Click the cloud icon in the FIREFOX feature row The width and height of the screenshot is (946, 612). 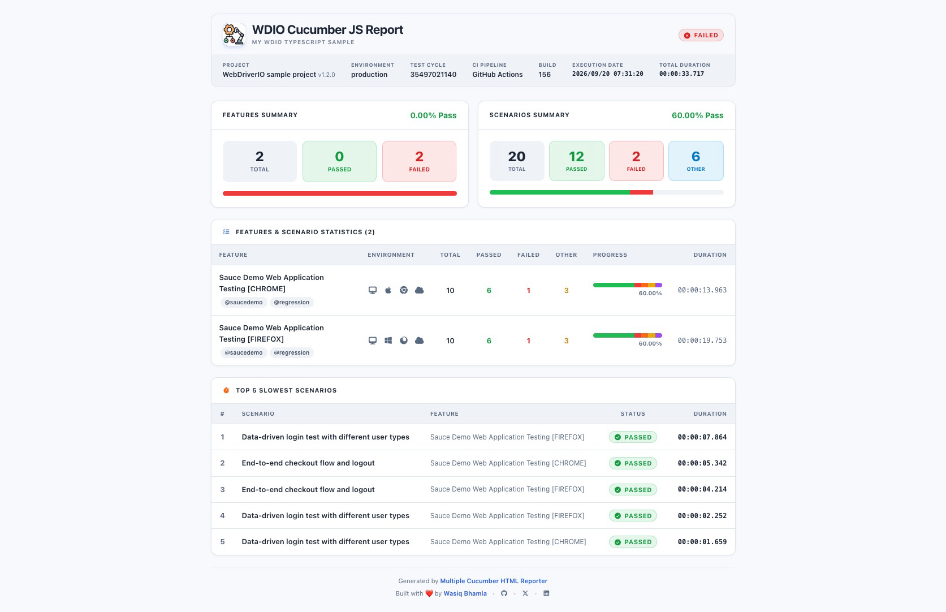click(420, 341)
